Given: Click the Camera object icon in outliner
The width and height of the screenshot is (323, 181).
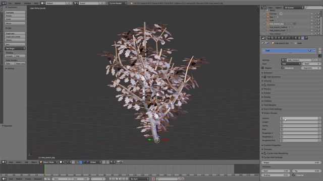Looking at the screenshot, I should 268,14.
